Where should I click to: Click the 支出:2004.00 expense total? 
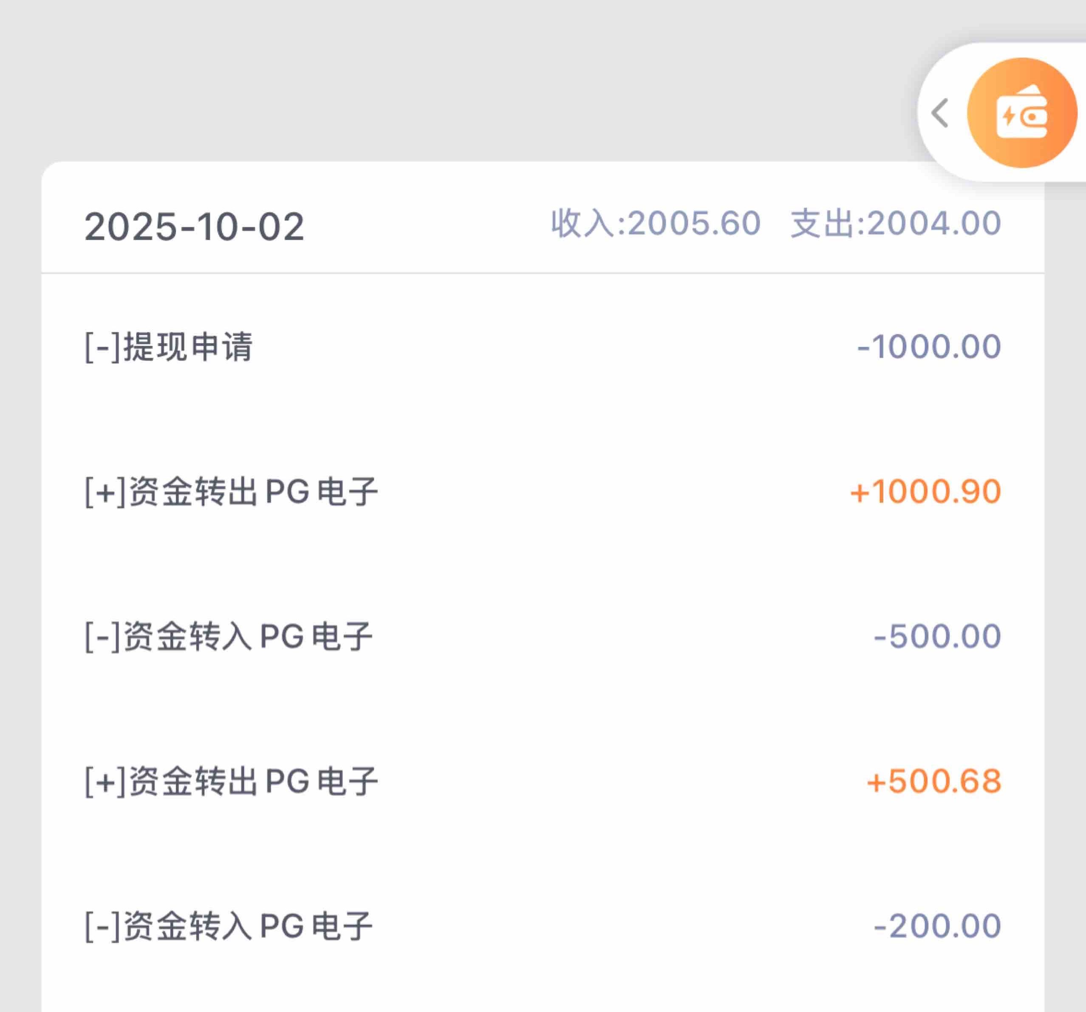(896, 224)
